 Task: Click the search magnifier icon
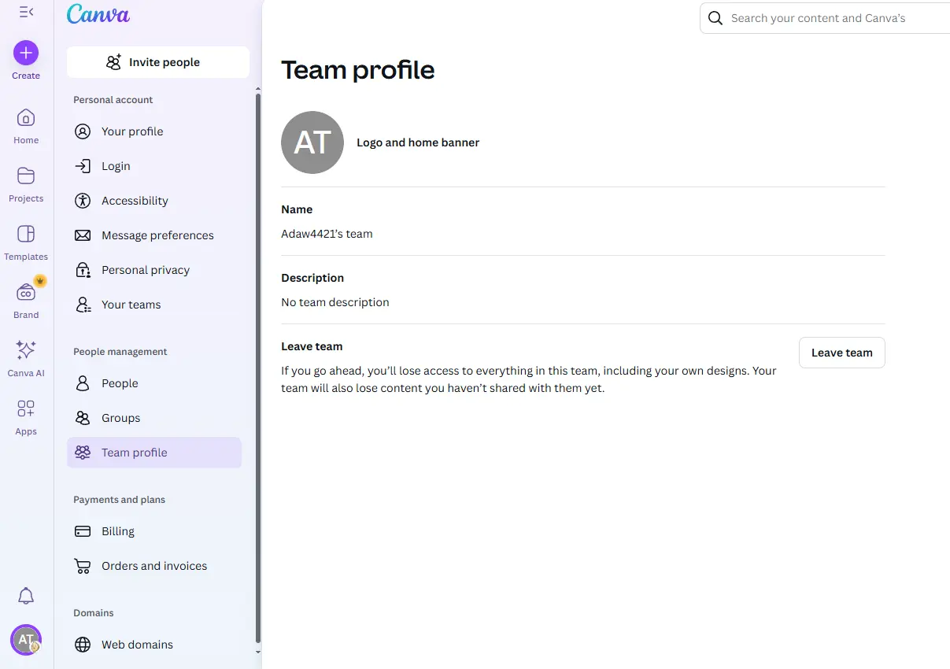pos(715,18)
